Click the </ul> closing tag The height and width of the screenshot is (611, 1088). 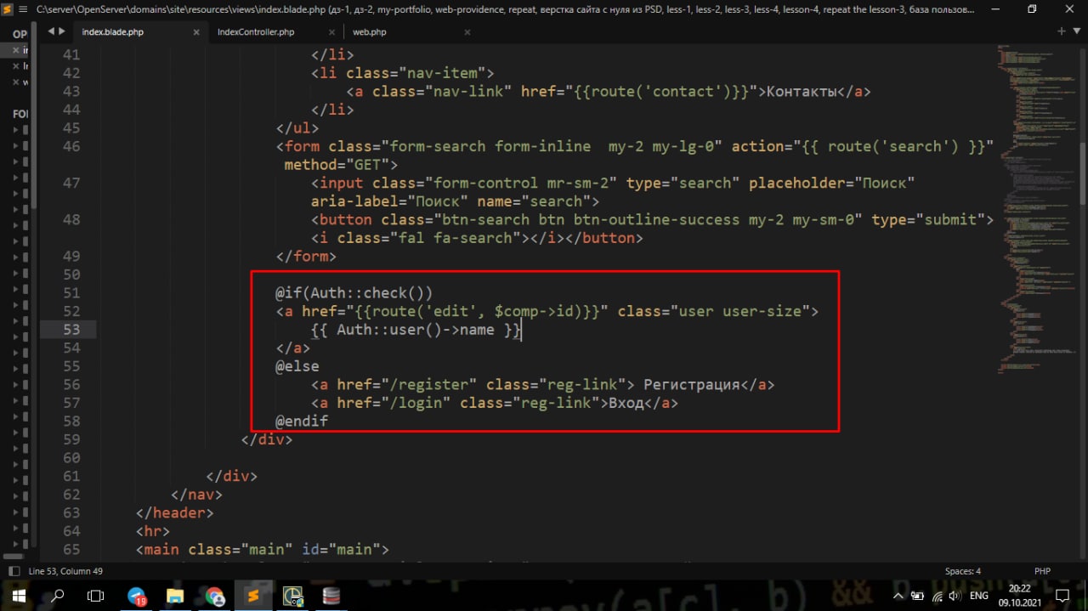pyautogui.click(x=297, y=128)
